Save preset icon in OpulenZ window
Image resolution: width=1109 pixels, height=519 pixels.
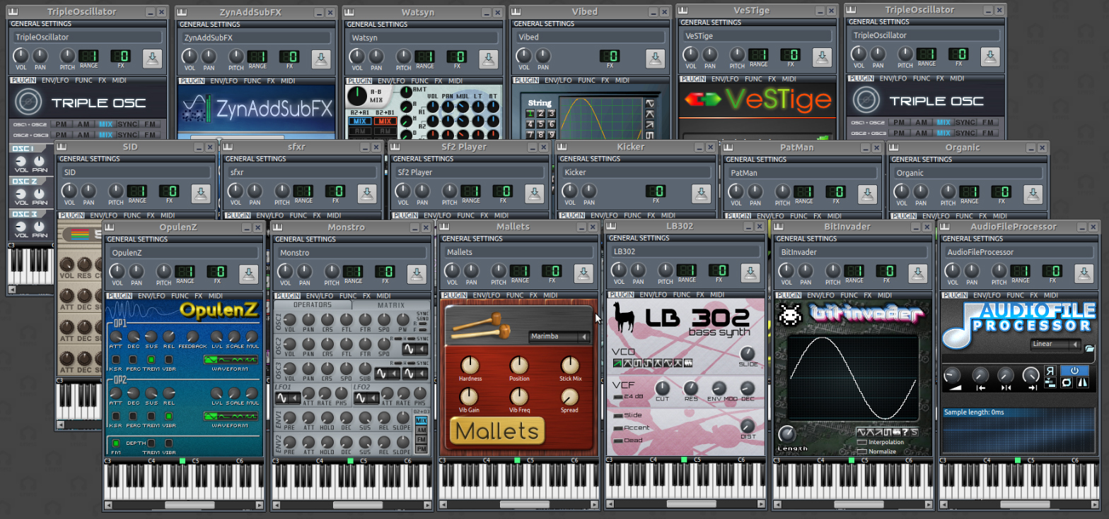248,273
